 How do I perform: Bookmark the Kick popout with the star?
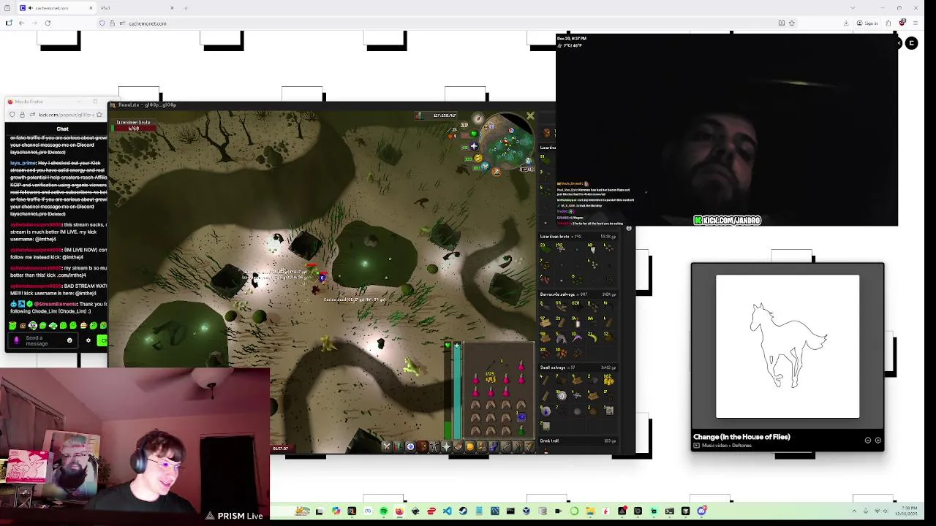pos(99,115)
